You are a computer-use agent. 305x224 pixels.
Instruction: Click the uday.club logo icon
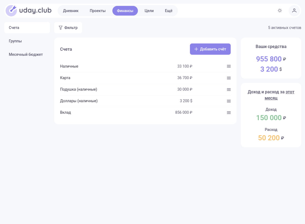click(x=11, y=11)
